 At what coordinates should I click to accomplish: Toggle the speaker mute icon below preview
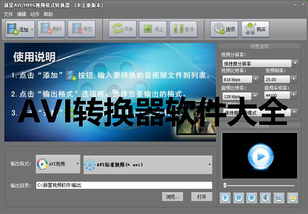click(265, 198)
